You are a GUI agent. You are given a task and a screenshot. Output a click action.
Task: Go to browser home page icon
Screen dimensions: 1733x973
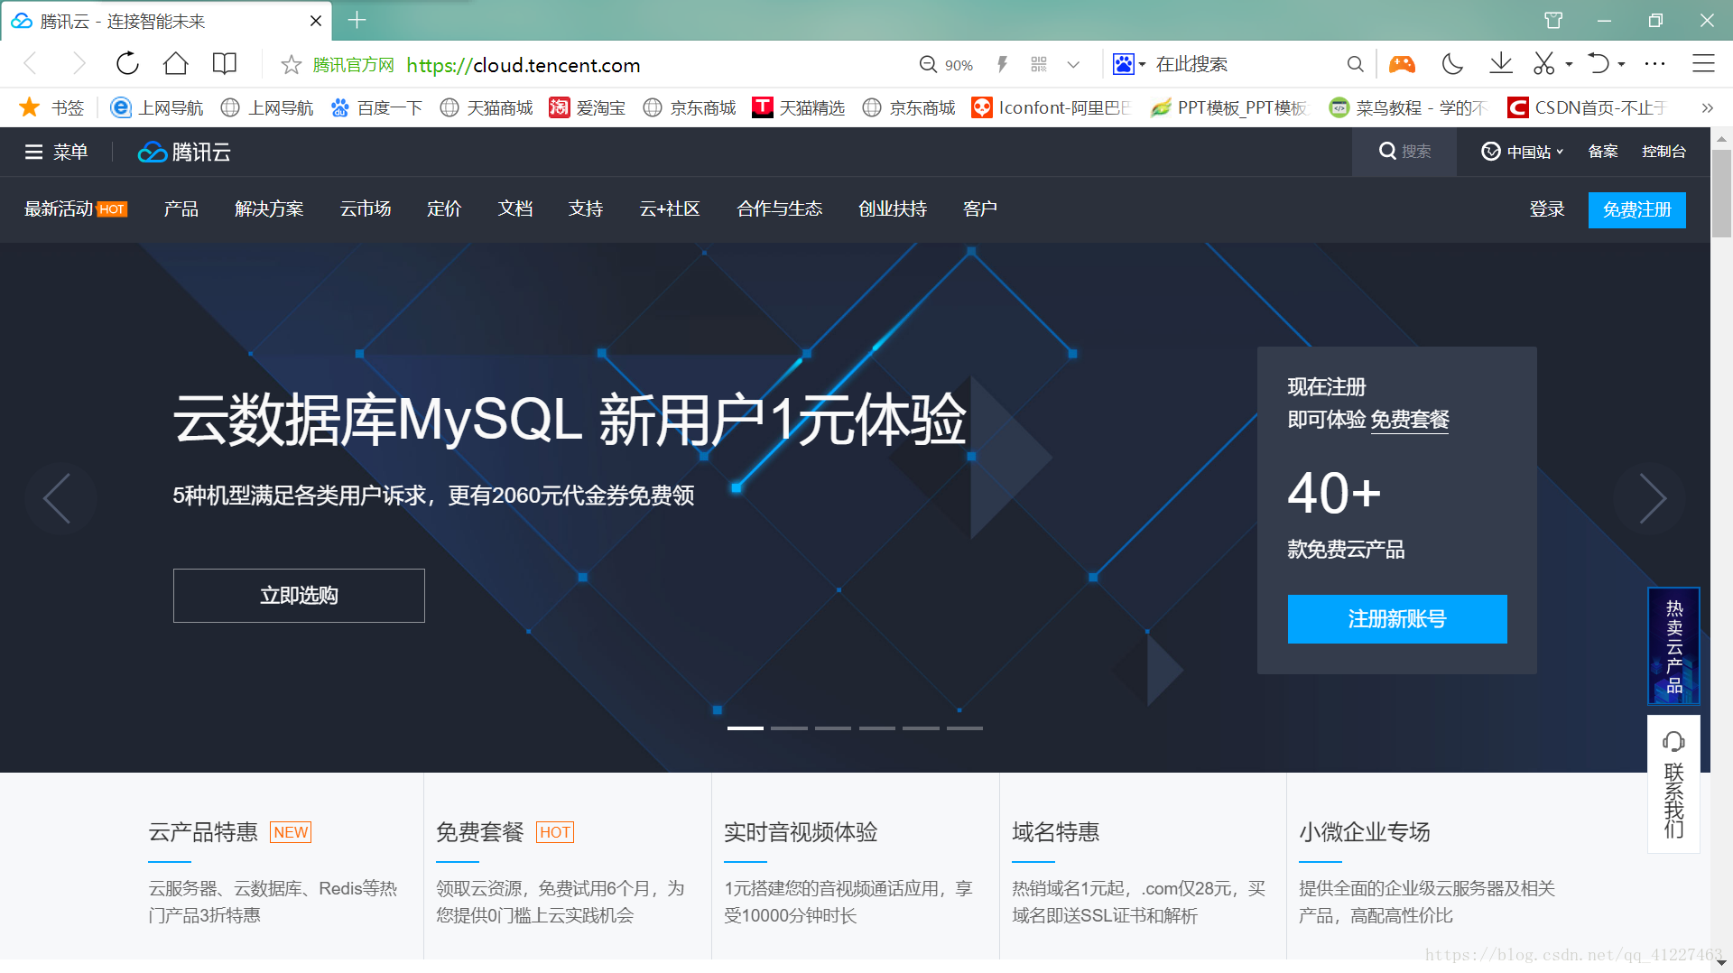175,64
